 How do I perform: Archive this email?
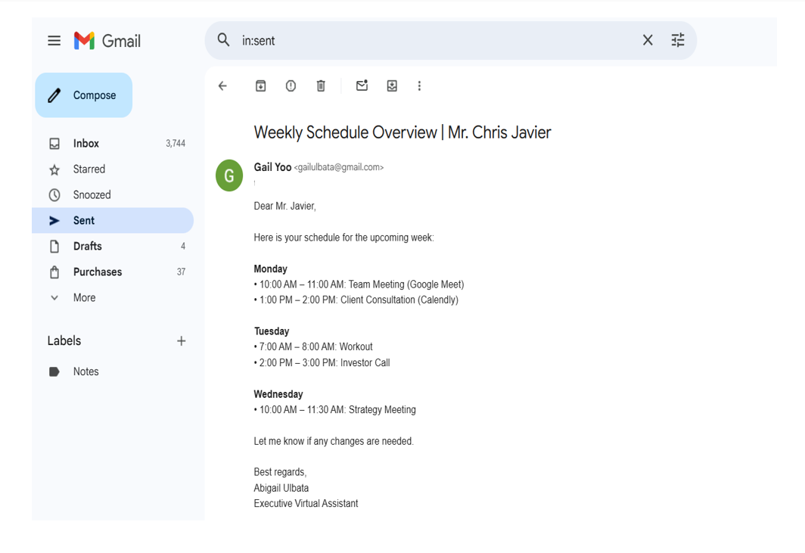[261, 85]
